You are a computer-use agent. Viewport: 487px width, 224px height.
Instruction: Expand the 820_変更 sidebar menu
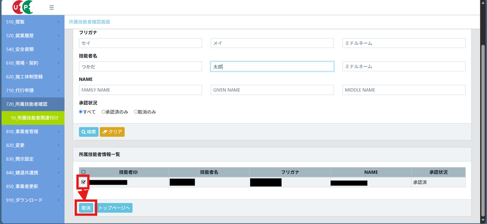[32, 145]
